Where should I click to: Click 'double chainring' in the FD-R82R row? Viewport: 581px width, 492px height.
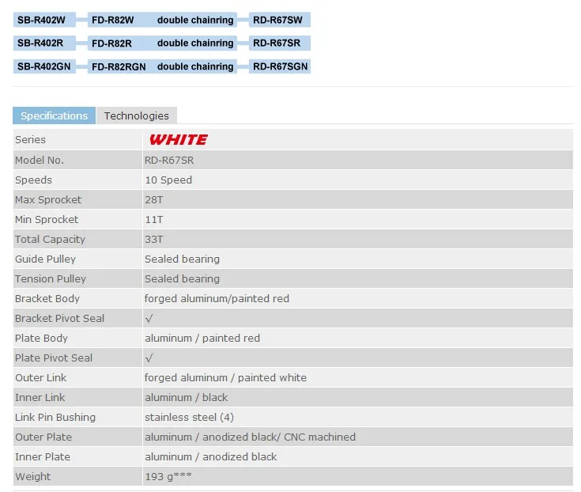(195, 43)
